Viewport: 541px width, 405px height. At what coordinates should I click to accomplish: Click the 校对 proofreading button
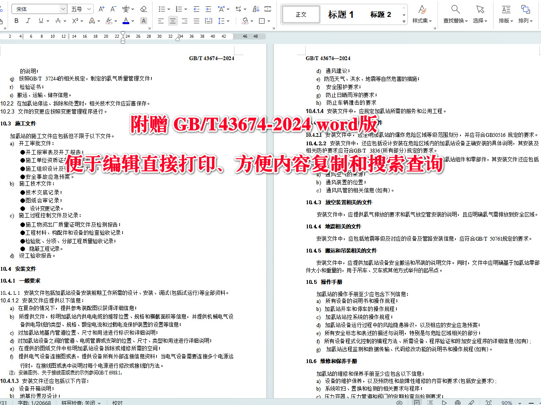tap(117, 402)
